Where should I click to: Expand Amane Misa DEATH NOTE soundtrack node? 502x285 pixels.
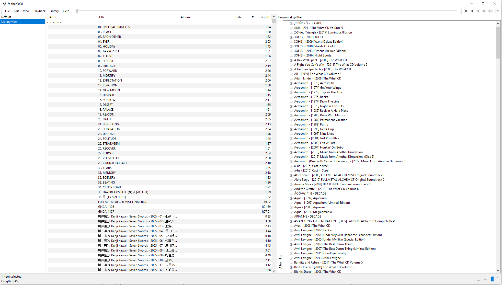(291, 184)
